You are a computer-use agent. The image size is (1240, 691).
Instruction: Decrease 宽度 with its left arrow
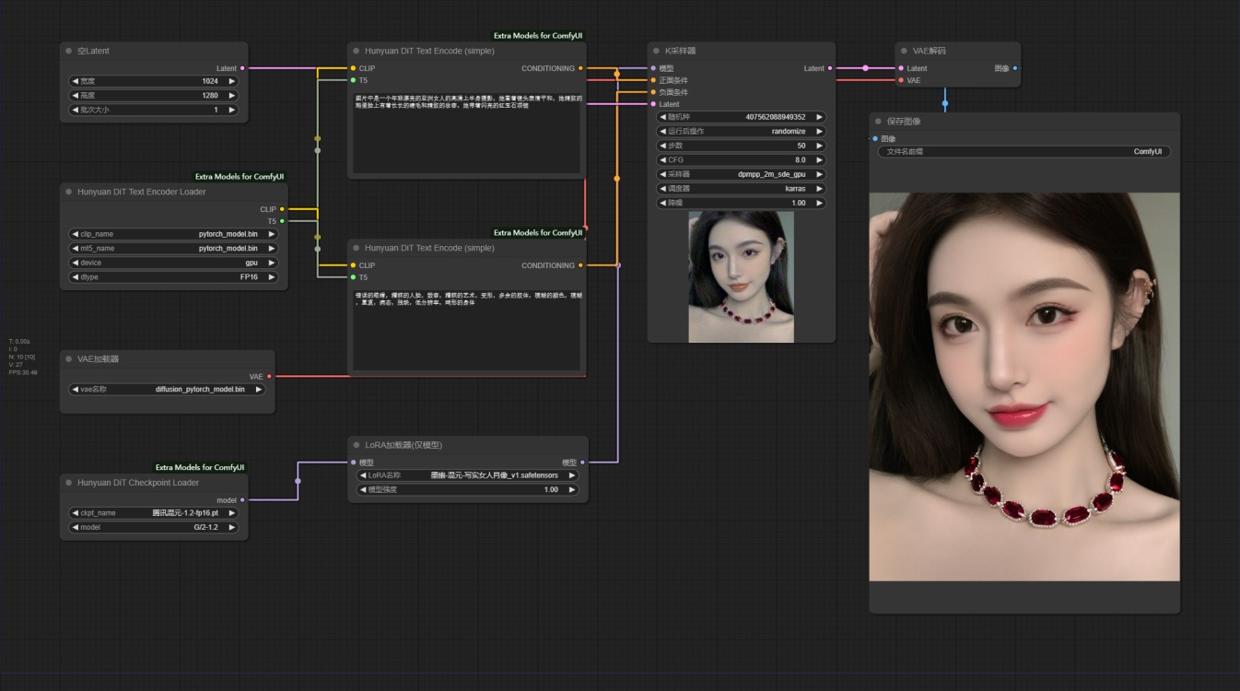[x=76, y=81]
